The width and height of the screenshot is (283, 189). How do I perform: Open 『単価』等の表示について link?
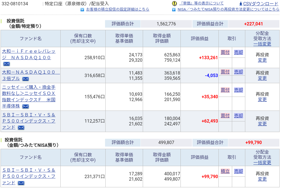click(x=201, y=3)
